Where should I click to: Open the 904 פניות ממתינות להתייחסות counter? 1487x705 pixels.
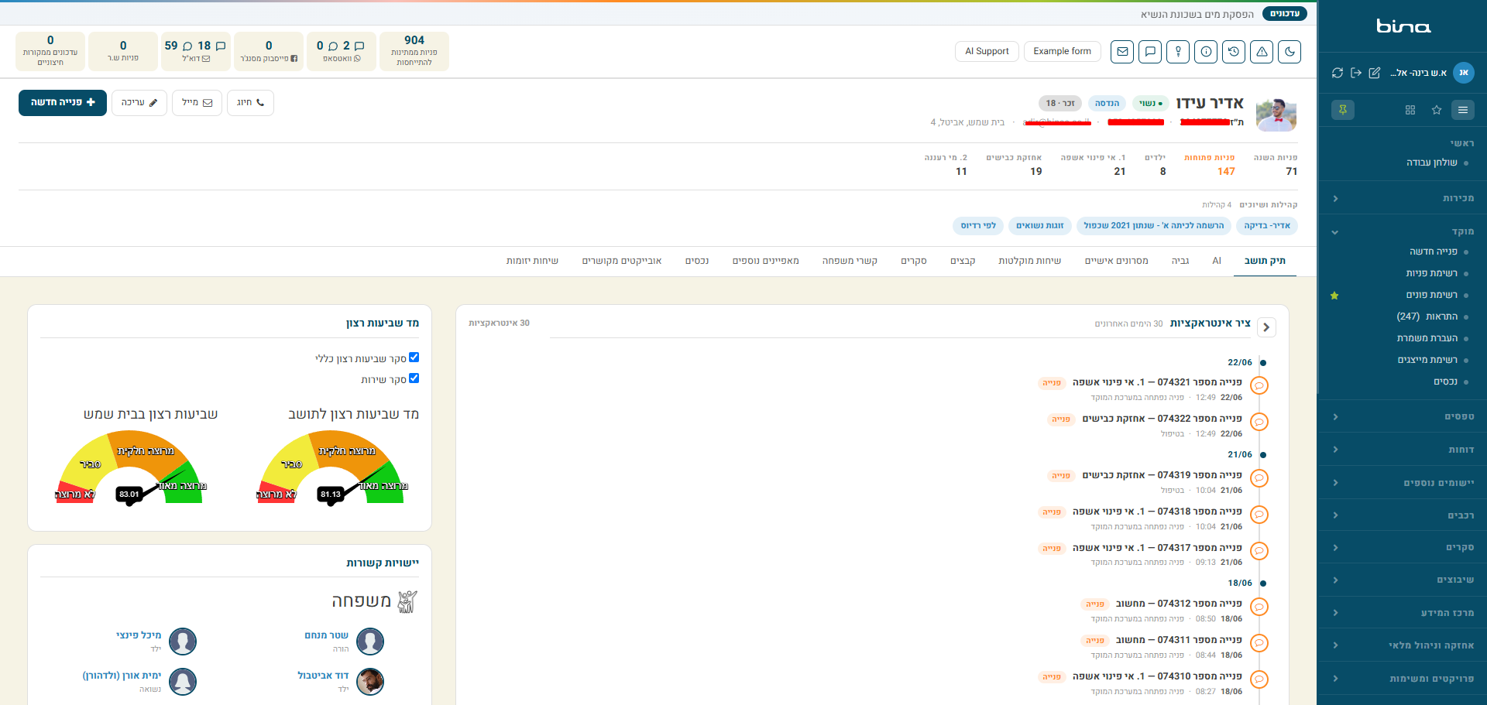click(x=414, y=51)
